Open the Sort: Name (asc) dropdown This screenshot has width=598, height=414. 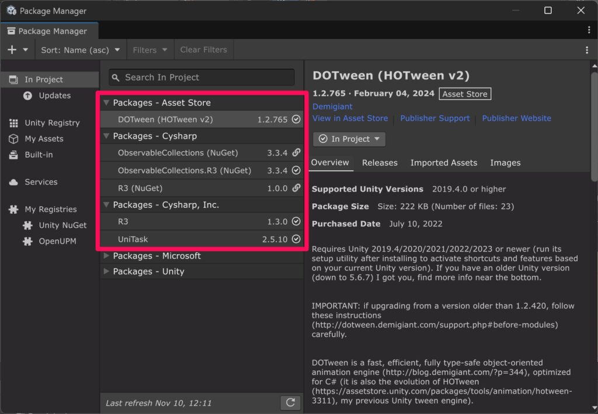tap(81, 50)
